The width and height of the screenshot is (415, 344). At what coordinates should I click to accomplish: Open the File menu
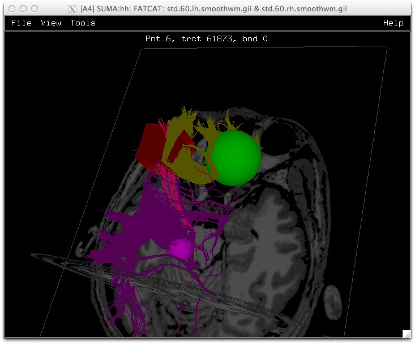(21, 23)
